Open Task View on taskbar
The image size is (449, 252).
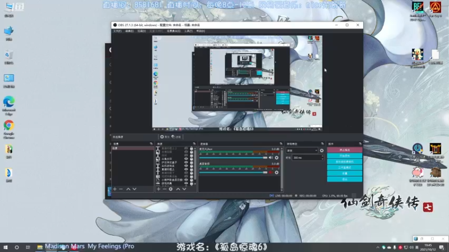tap(28, 247)
